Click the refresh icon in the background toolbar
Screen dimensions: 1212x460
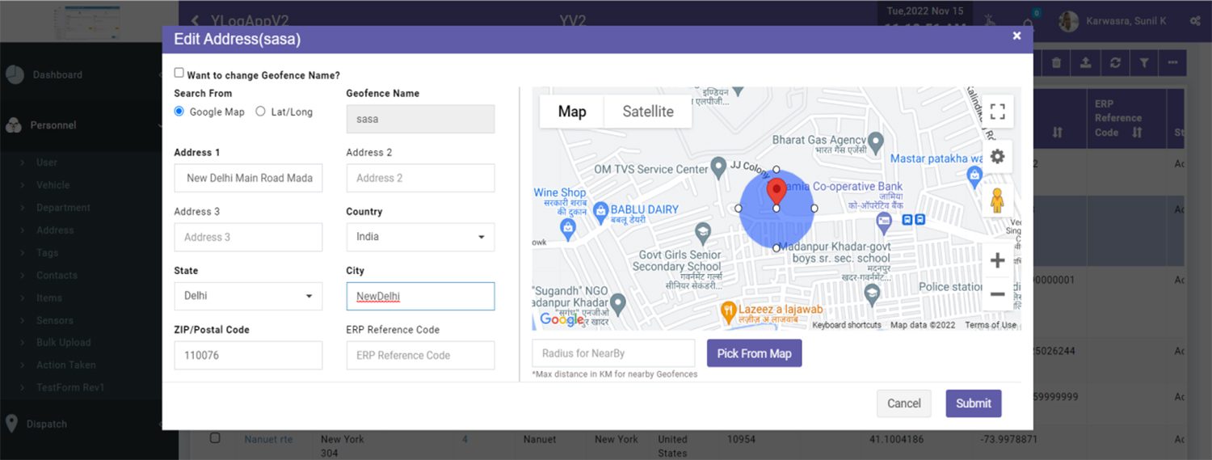click(x=1115, y=62)
